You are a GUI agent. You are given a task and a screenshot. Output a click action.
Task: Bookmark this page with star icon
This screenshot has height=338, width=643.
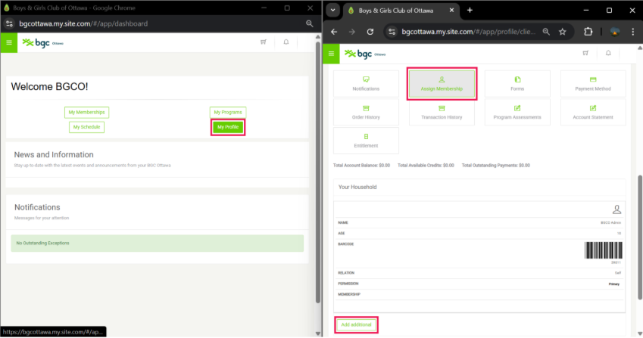(563, 32)
